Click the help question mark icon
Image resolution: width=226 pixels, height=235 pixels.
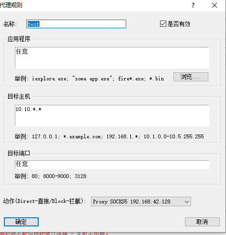coord(193,5)
